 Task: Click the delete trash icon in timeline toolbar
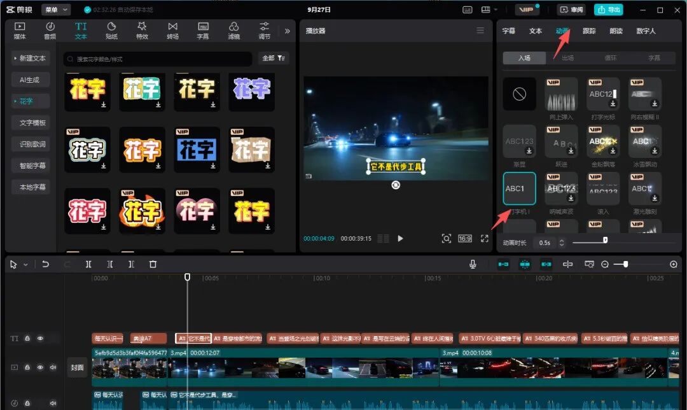153,264
